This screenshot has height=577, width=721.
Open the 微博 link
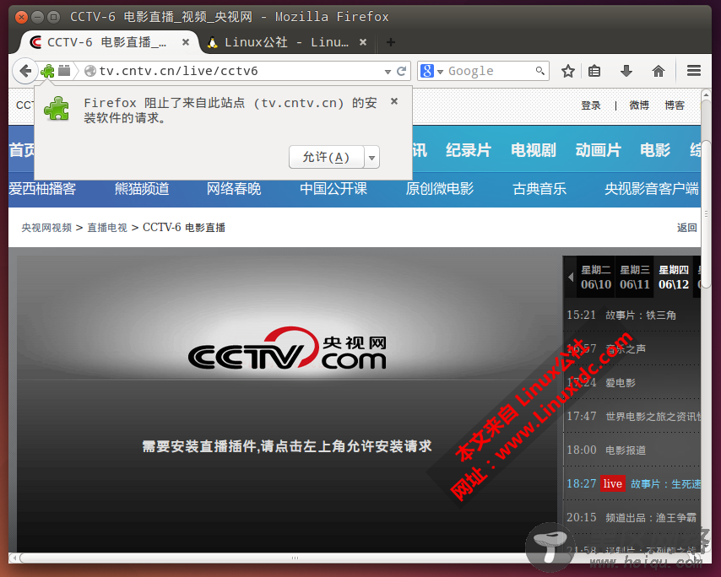tap(639, 105)
